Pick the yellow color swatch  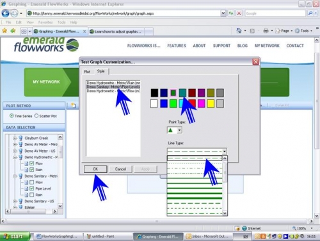coord(211,104)
